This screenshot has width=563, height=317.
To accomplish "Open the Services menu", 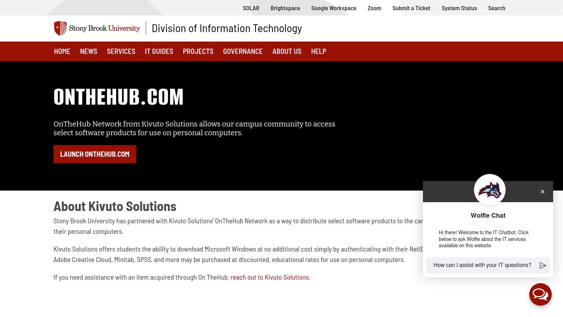I will [x=121, y=51].
